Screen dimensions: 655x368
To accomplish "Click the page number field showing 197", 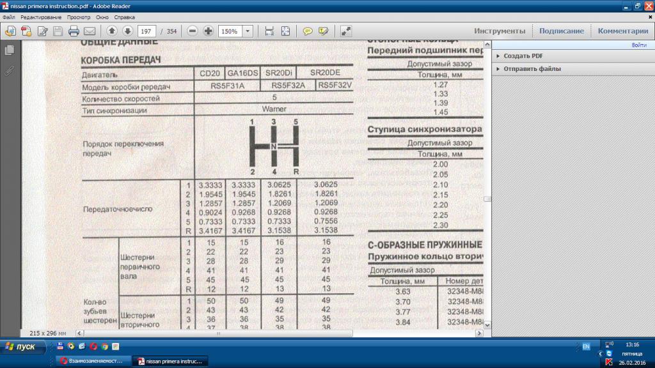I will (x=146, y=31).
